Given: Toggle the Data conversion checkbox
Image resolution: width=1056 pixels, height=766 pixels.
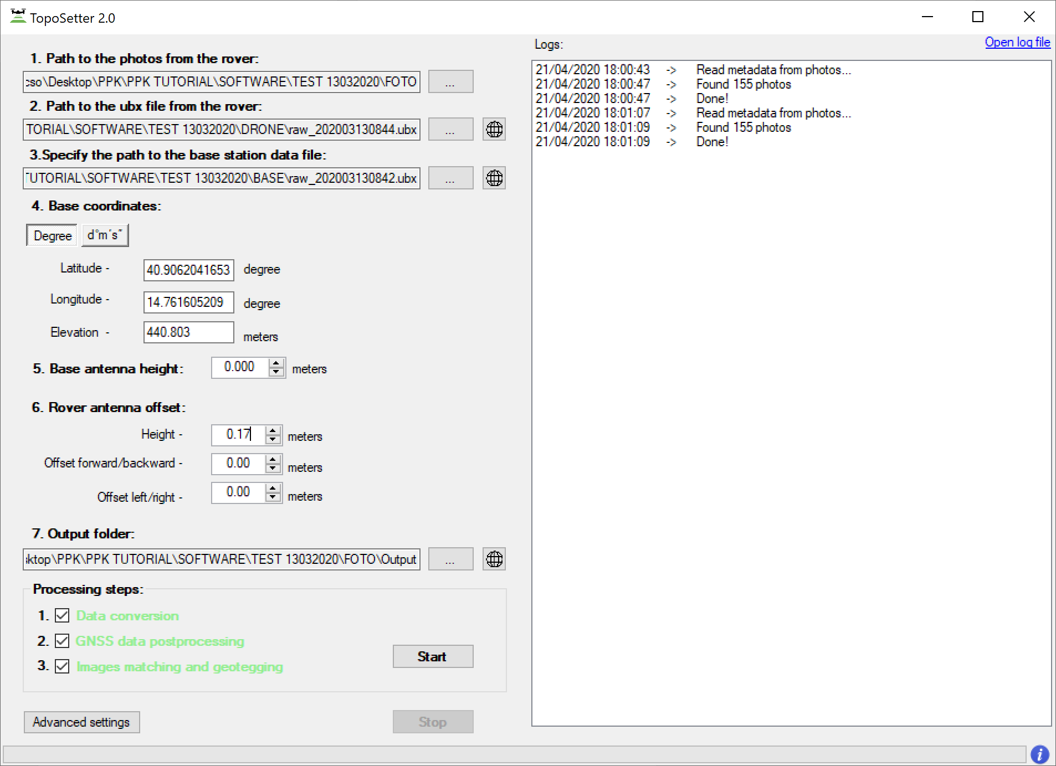Looking at the screenshot, I should point(63,616).
